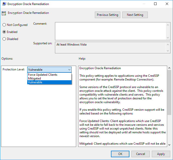Choose Mitigated from the dropdown list
The height and width of the screenshot is (160, 173).
[49, 78]
